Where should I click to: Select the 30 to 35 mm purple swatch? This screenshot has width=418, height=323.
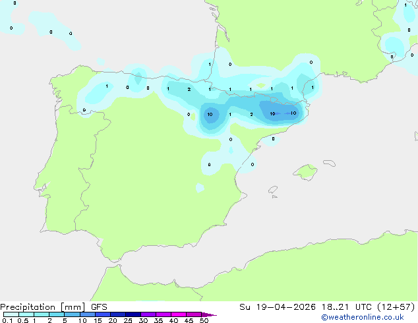click(148, 314)
